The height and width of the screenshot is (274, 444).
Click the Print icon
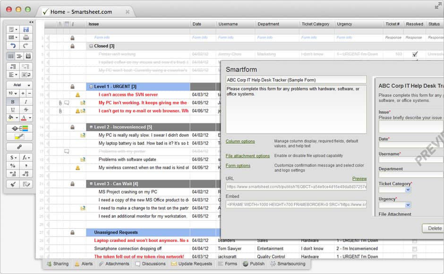pyautogui.click(x=26, y=37)
